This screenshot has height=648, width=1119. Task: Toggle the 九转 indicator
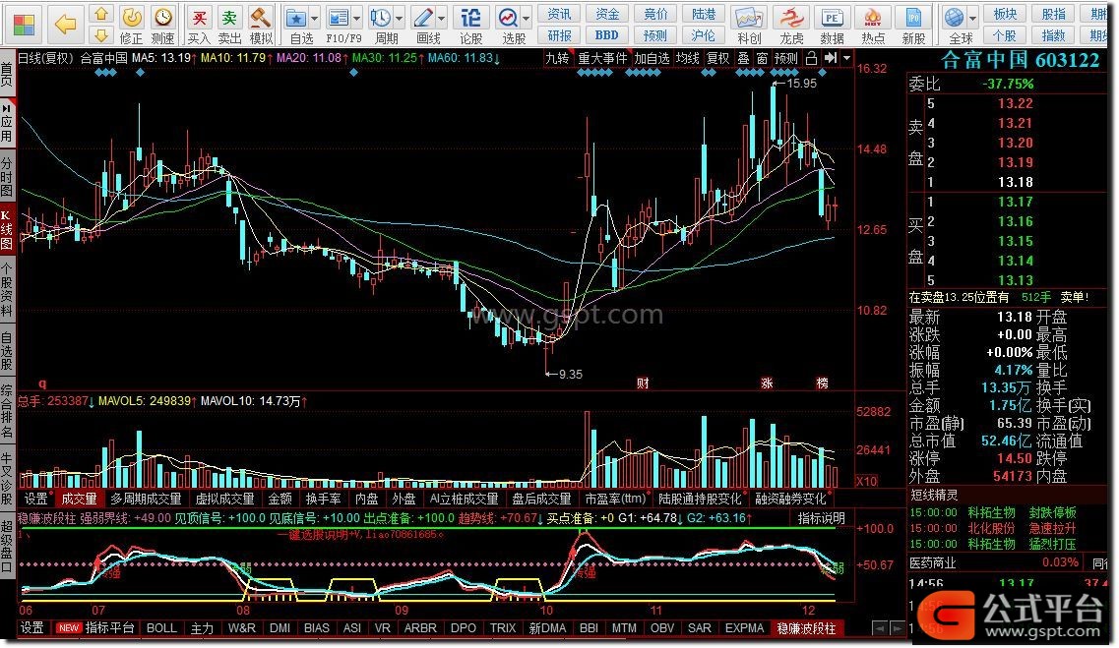(x=557, y=58)
